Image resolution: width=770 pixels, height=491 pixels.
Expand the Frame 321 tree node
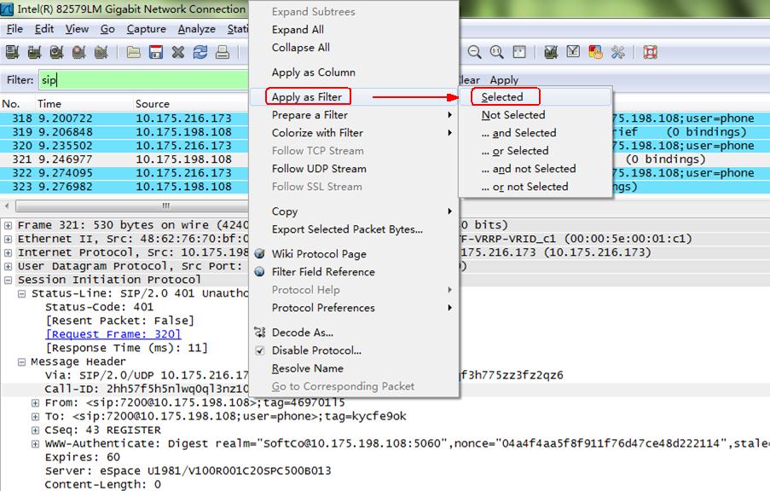[x=8, y=225]
